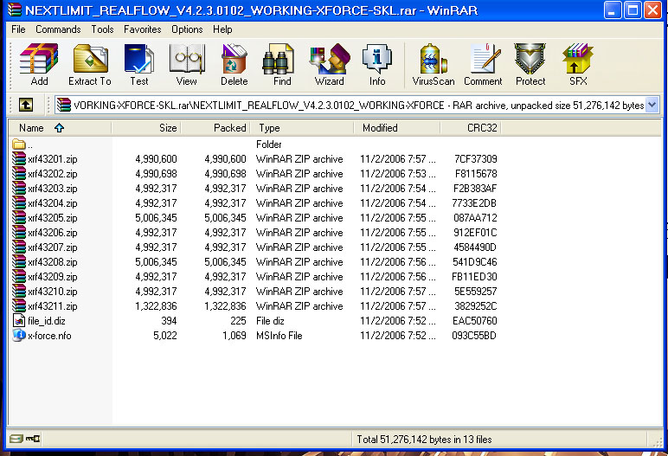Select xrf43207.zip file name

(x=53, y=247)
